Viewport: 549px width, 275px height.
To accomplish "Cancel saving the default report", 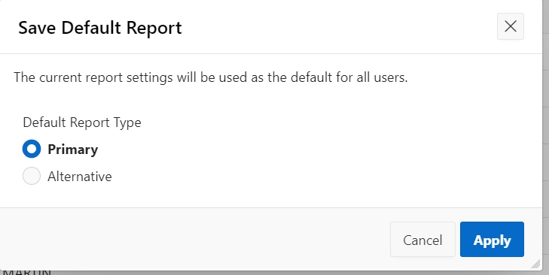I will [422, 240].
